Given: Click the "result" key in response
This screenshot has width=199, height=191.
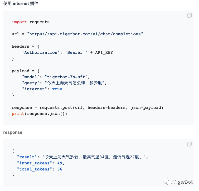Looking at the screenshot, I should point(27,157).
